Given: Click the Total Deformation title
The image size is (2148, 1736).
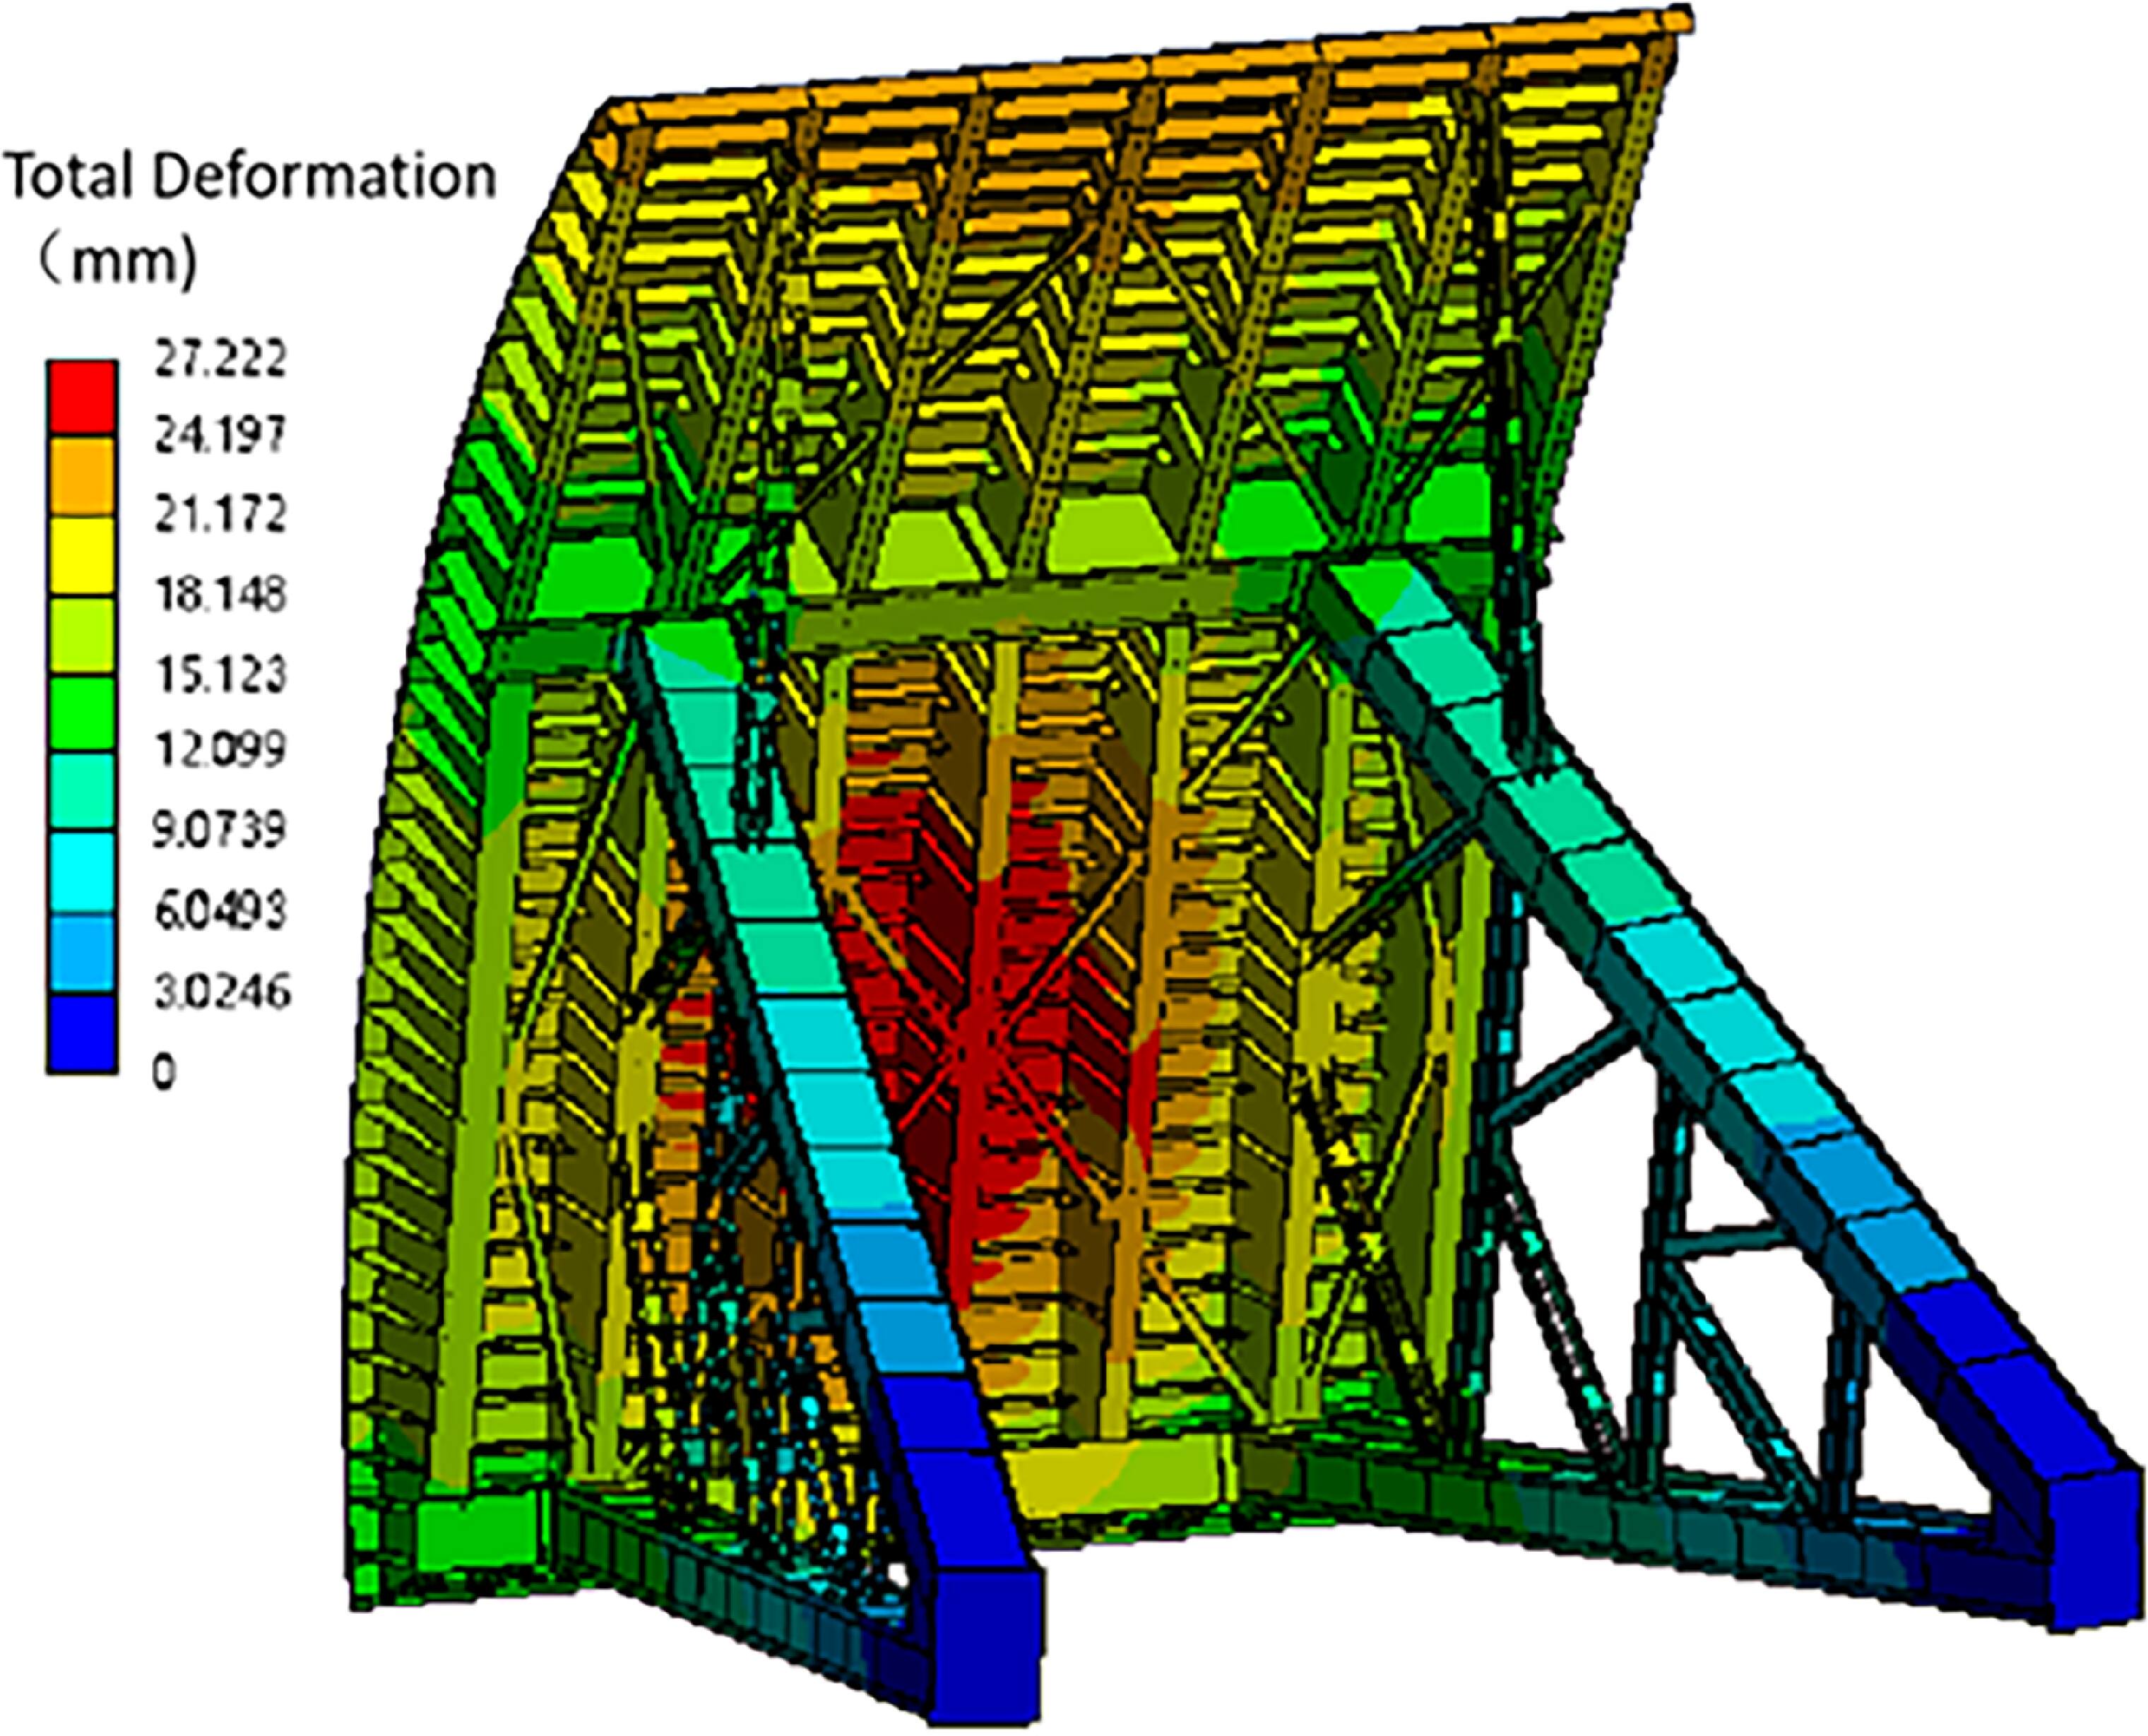Looking at the screenshot, I should tap(250, 176).
